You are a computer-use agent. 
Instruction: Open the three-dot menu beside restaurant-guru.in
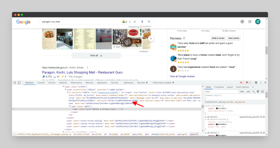pos(87,68)
